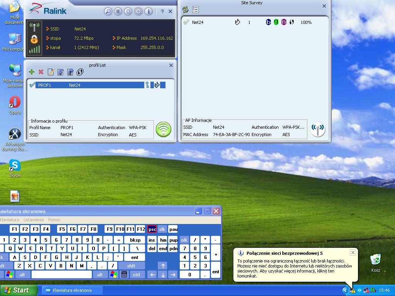This screenshot has width=395, height=296.
Task: Click the Ralink tray icon
Action: click(x=373, y=290)
